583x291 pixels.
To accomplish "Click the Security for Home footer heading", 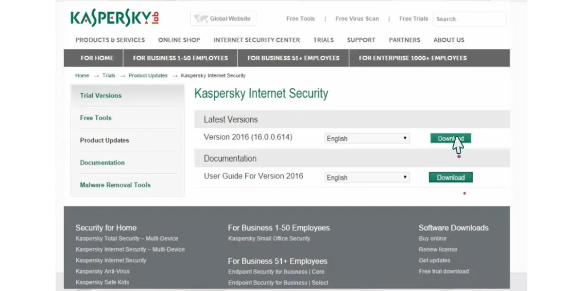I will click(106, 227).
